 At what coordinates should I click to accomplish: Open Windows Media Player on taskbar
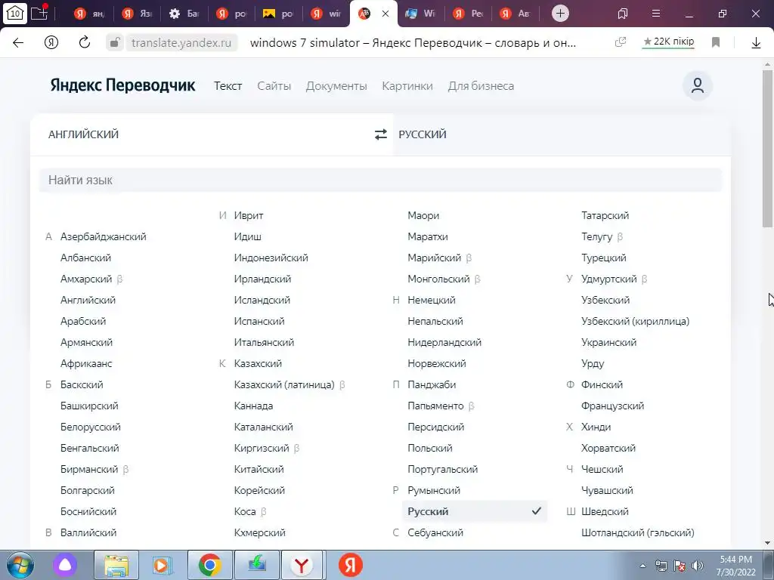pos(162,565)
